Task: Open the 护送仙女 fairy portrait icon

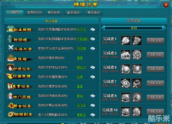Action: pyautogui.click(x=11, y=67)
